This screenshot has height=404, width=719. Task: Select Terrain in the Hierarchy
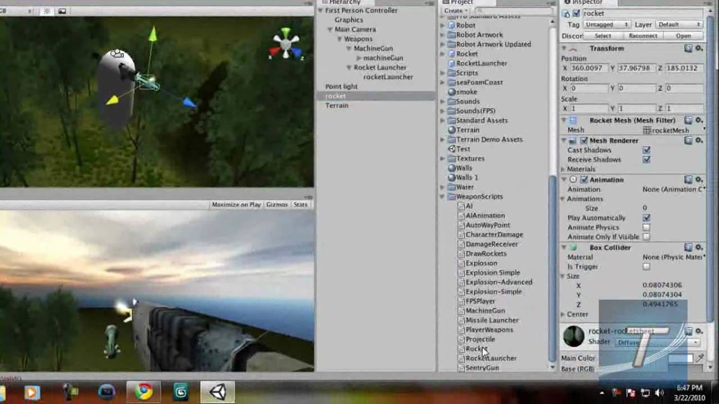tap(336, 105)
